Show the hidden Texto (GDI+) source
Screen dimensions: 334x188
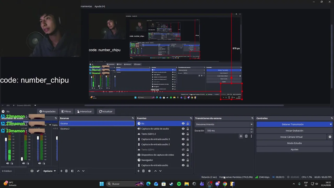click(x=183, y=150)
